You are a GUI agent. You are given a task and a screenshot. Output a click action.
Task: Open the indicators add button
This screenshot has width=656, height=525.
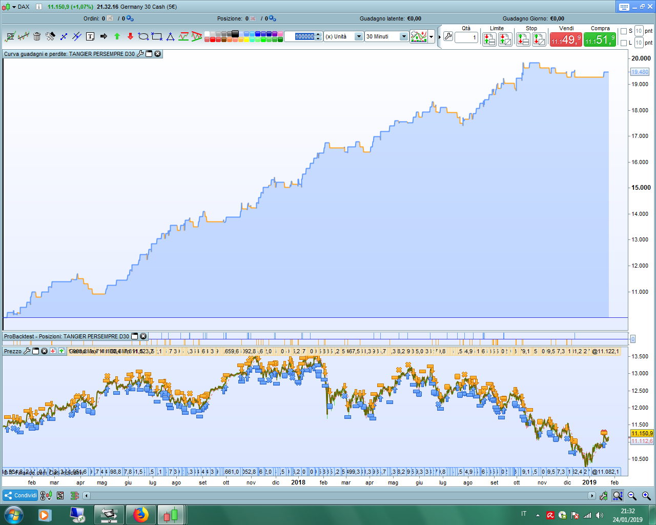pyautogui.click(x=419, y=36)
